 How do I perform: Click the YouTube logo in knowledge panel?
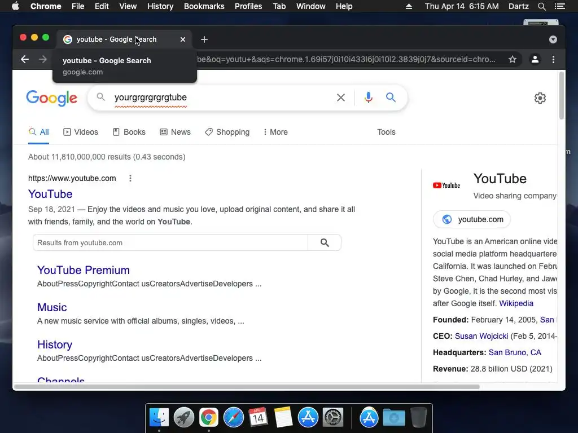pyautogui.click(x=446, y=185)
